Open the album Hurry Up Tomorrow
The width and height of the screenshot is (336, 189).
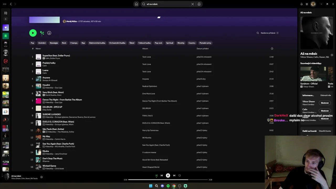(150, 130)
